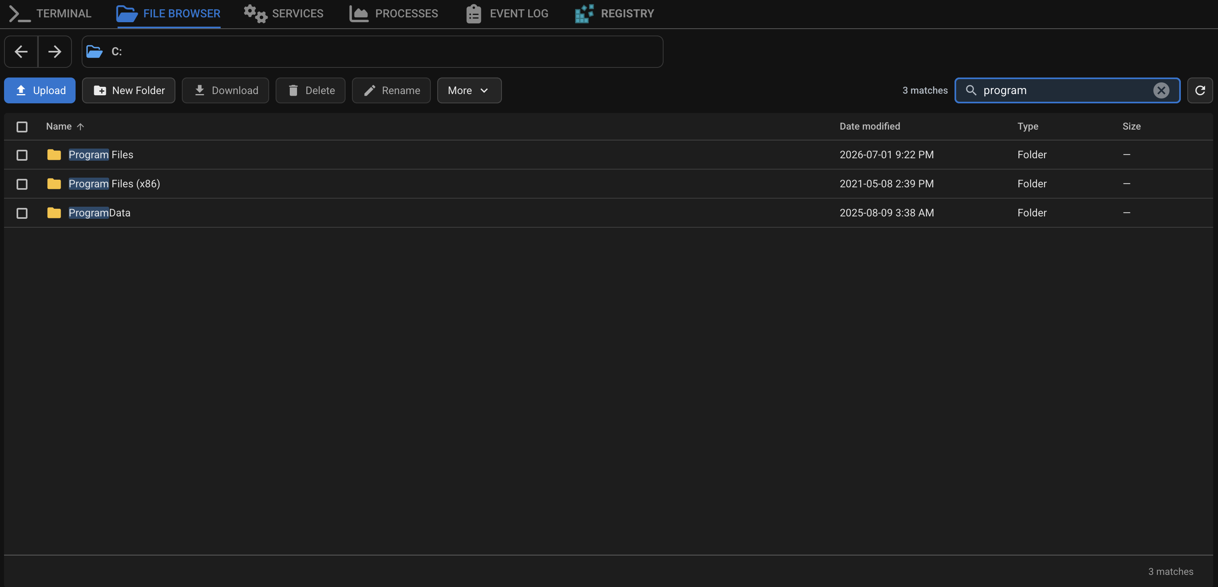
Task: Focus the search field containing "program"
Action: click(x=1067, y=90)
